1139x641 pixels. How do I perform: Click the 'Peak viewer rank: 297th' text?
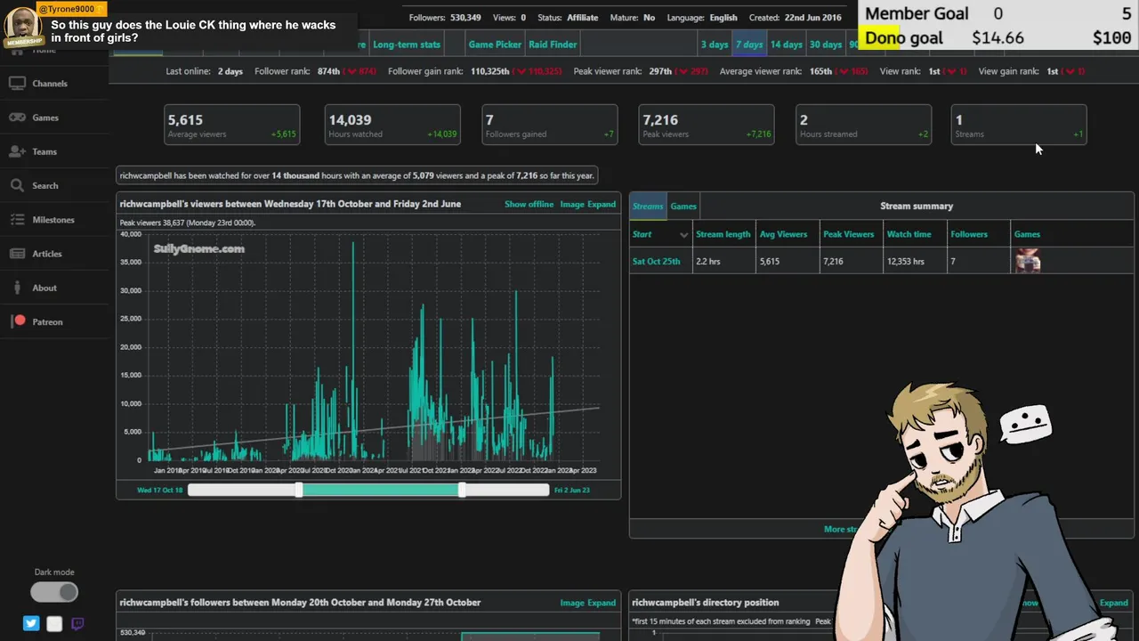[x=623, y=71]
